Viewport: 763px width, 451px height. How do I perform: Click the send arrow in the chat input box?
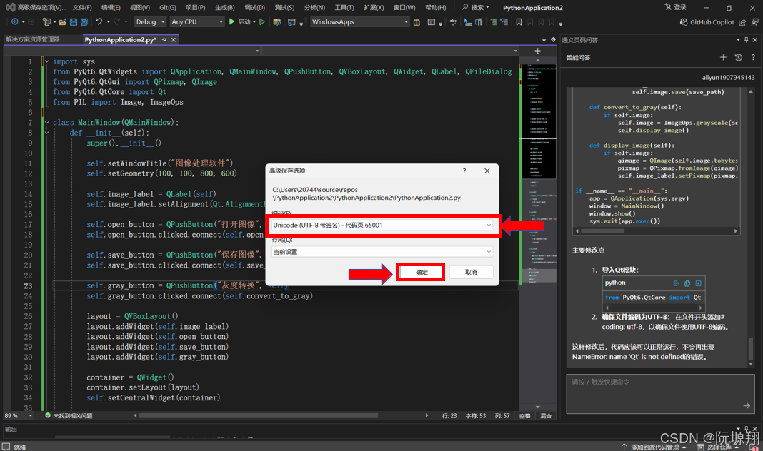pos(747,406)
